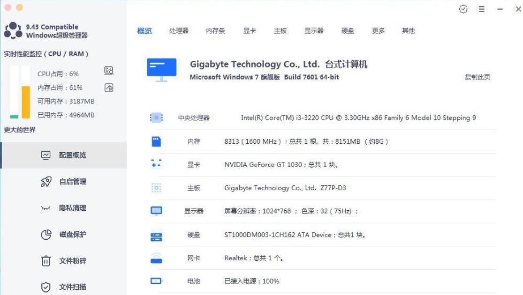
Task: Click the CPU usage screenshot icon
Action: (109, 70)
